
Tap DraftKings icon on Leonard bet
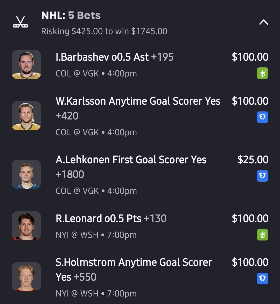(262, 235)
